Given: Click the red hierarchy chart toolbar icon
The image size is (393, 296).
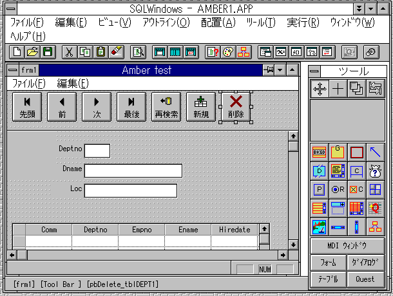Looking at the screenshot, I should pos(244,52).
